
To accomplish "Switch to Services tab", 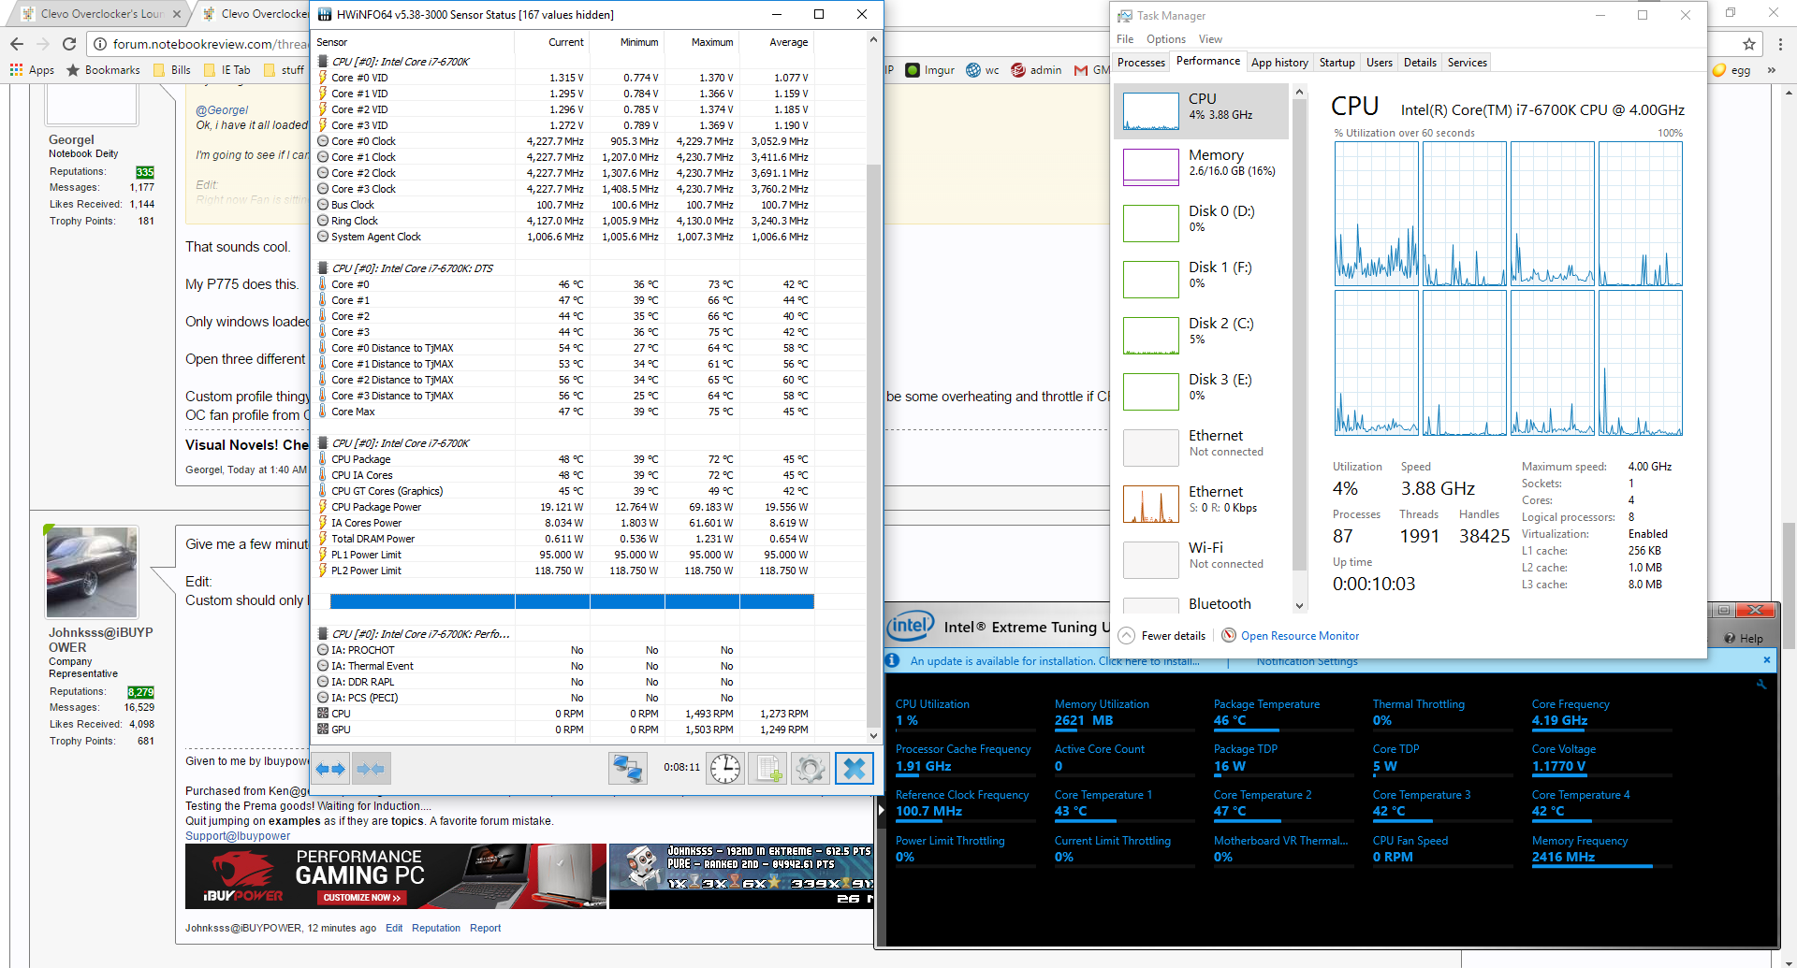I will point(1467,63).
